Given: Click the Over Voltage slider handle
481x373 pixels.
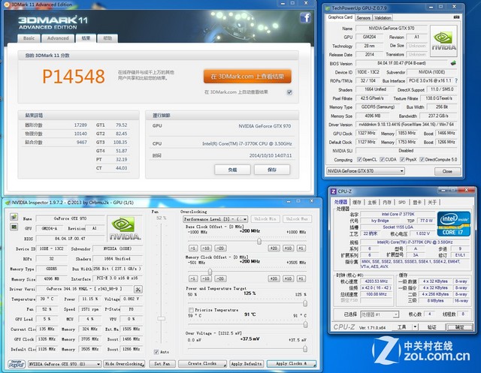Looking at the screenshot, I should pos(305,348).
